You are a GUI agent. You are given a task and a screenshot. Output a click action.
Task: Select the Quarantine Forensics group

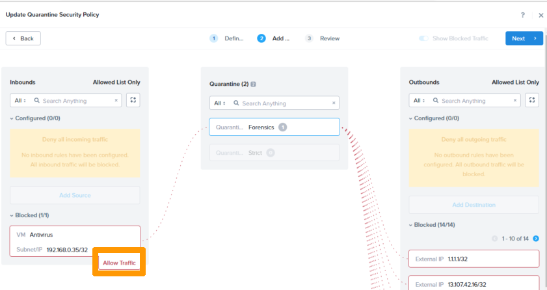(x=274, y=127)
